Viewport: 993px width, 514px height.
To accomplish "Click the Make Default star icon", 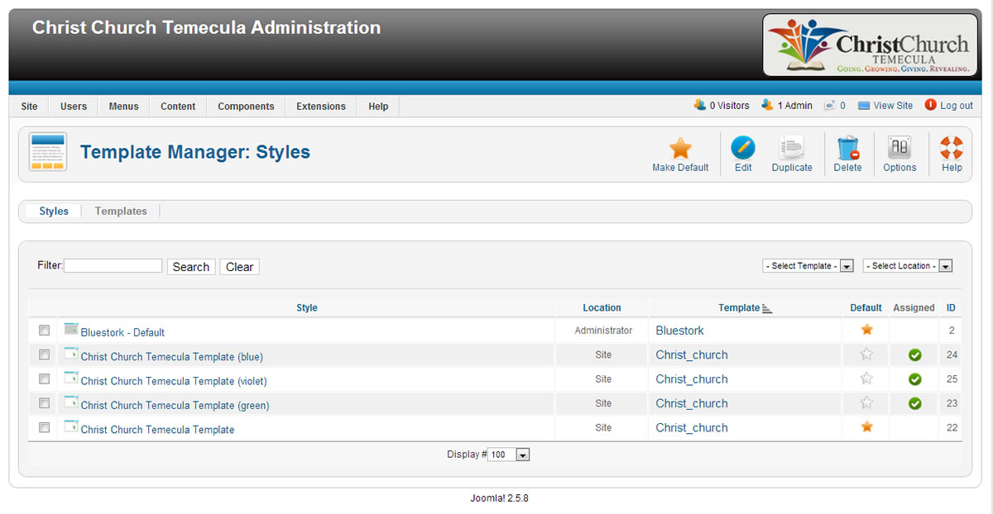I will pyautogui.click(x=680, y=149).
